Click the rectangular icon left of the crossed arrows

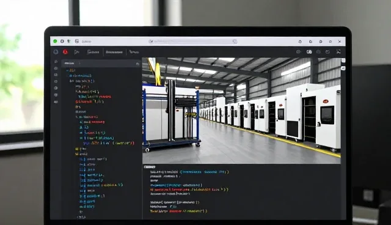click(327, 52)
